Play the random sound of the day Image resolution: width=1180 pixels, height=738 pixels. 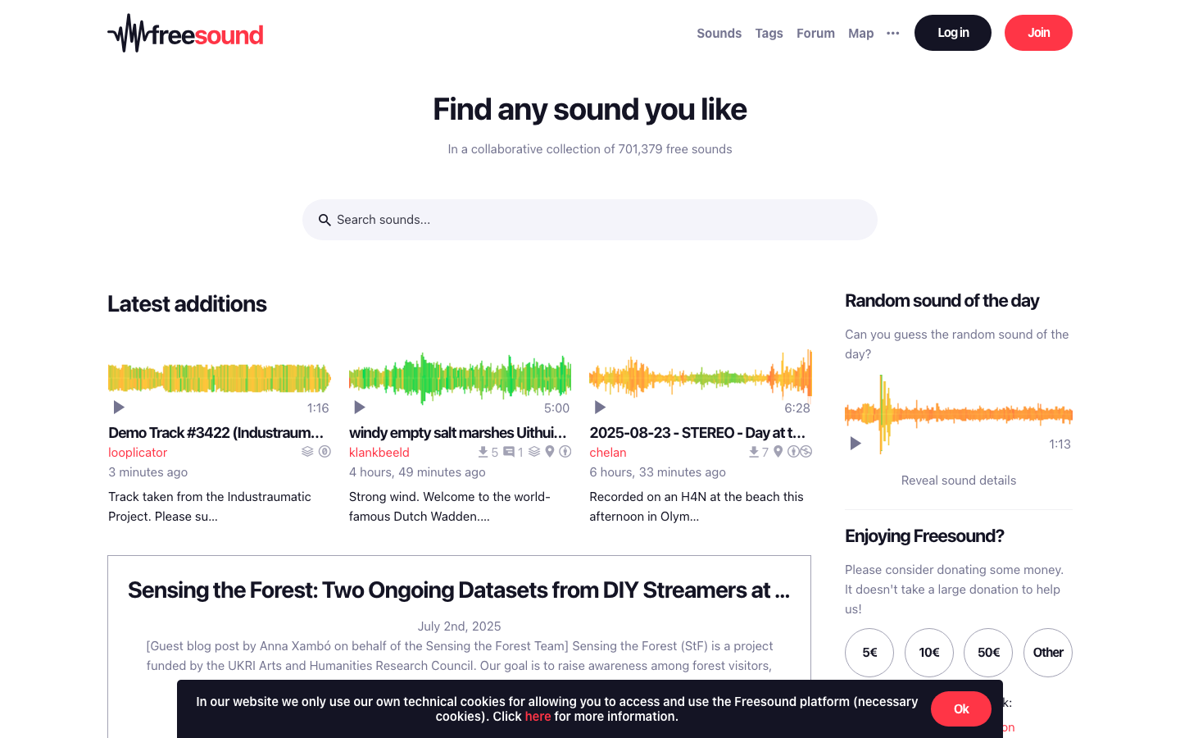pos(855,444)
